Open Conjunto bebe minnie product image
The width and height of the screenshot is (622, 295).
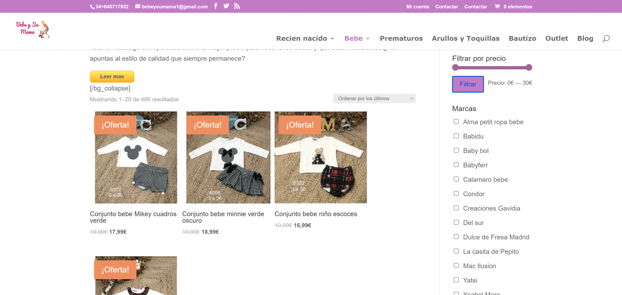coord(228,157)
